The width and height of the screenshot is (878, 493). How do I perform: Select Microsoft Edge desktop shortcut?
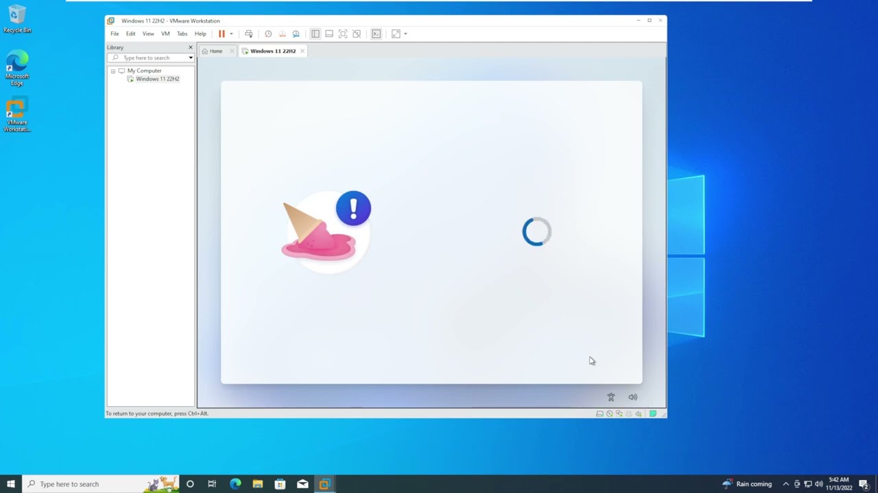pos(16,68)
